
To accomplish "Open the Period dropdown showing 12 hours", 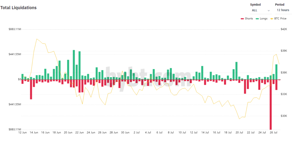I will point(283,10).
